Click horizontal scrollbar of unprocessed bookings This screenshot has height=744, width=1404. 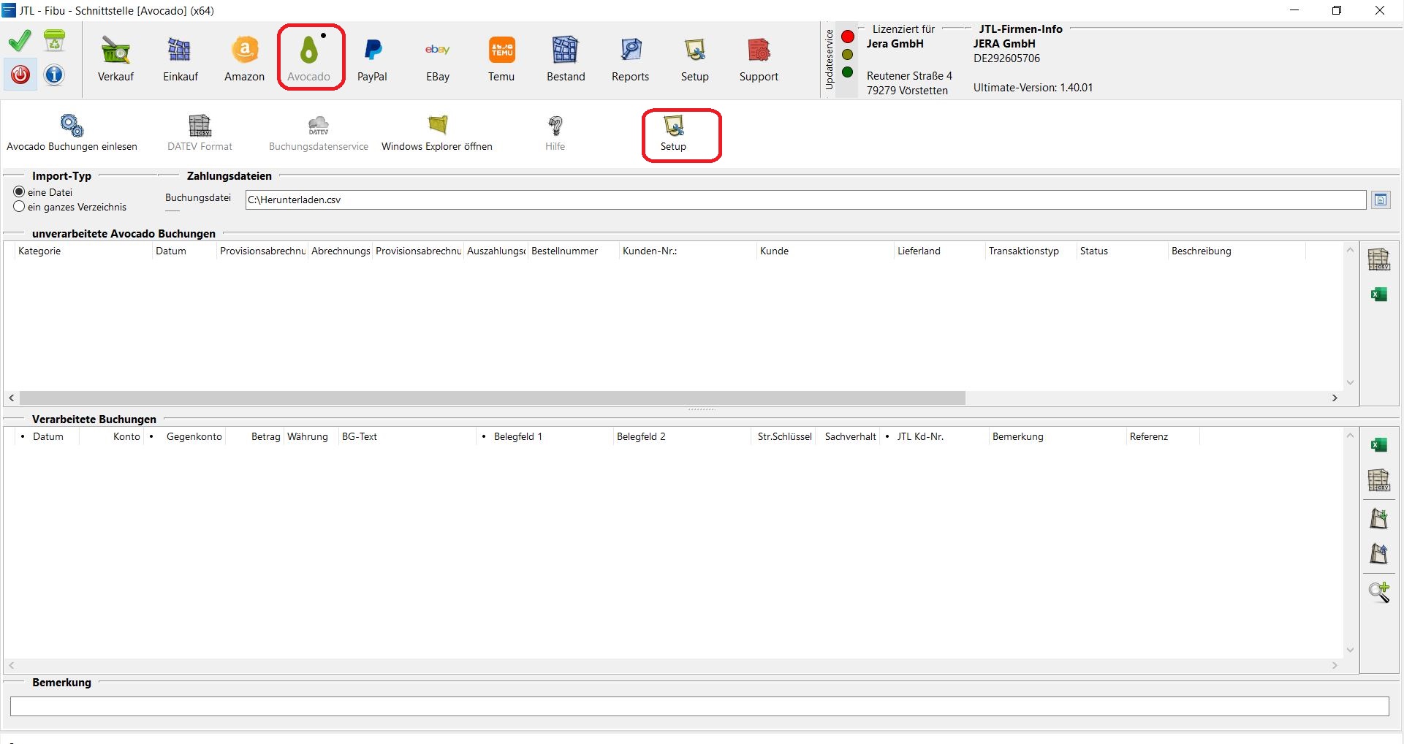492,398
